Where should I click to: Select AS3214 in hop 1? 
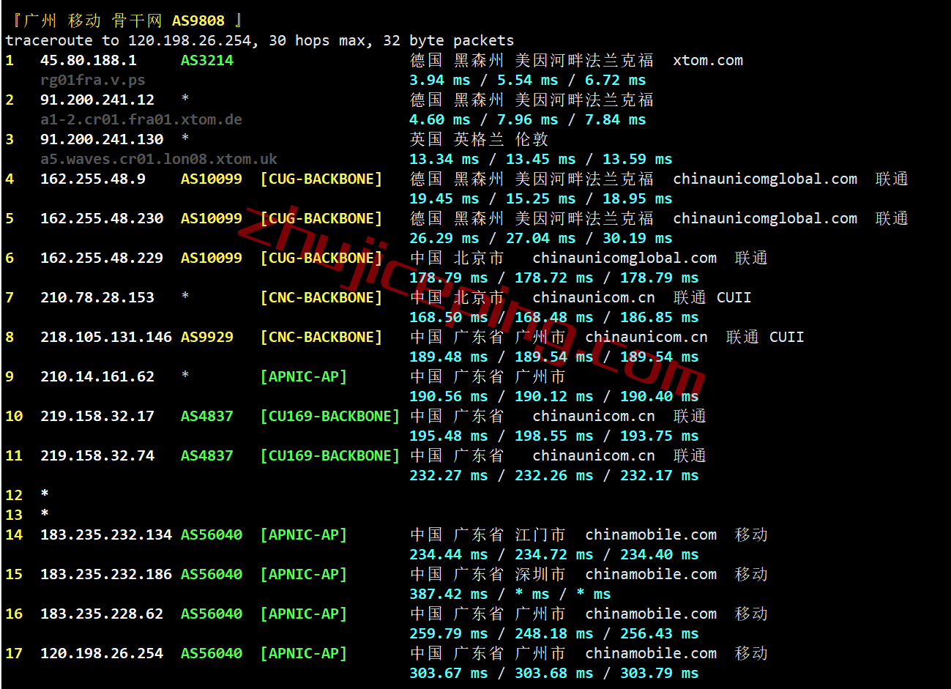click(207, 60)
